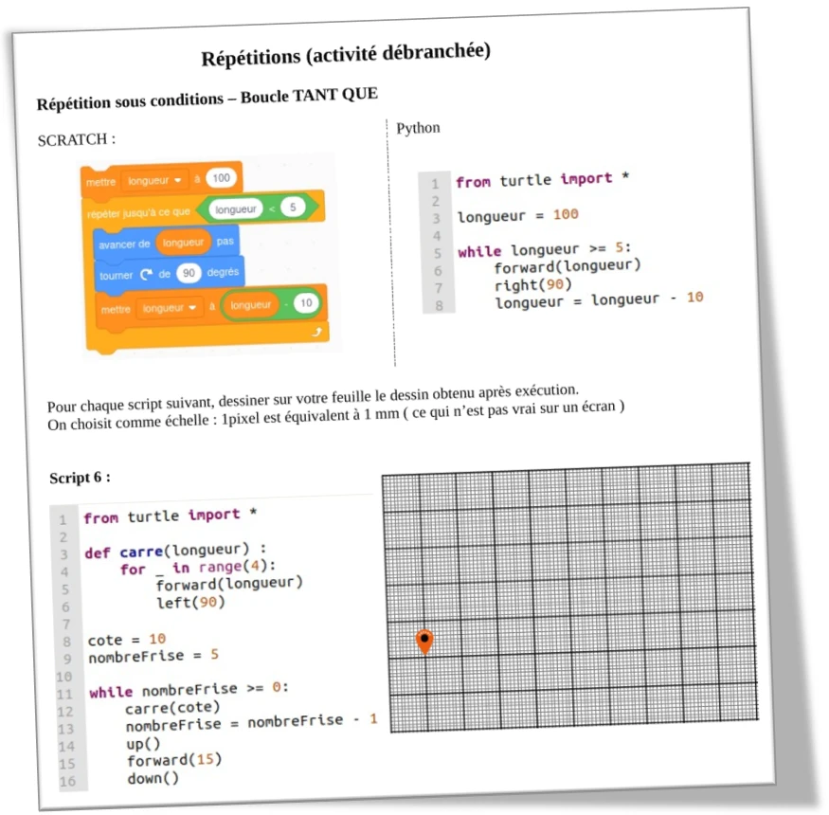Image resolution: width=829 pixels, height=815 pixels.
Task: Click the 5 field in the green comparison block
Action: point(293,208)
